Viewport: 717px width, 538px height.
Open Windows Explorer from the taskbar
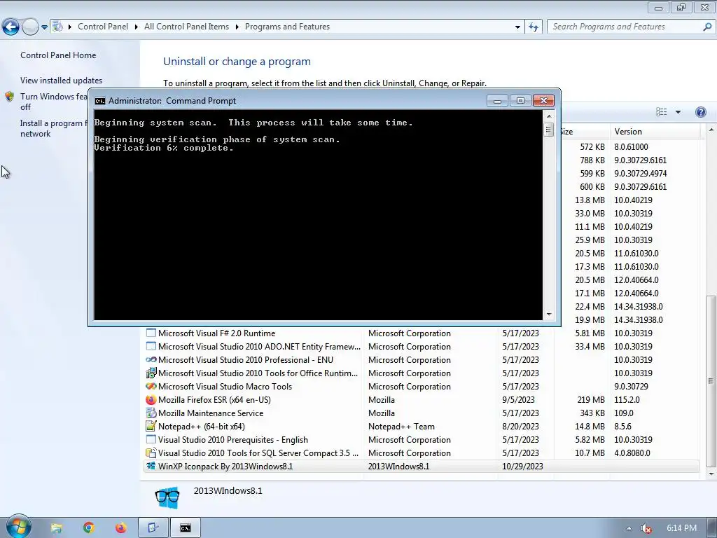point(56,528)
